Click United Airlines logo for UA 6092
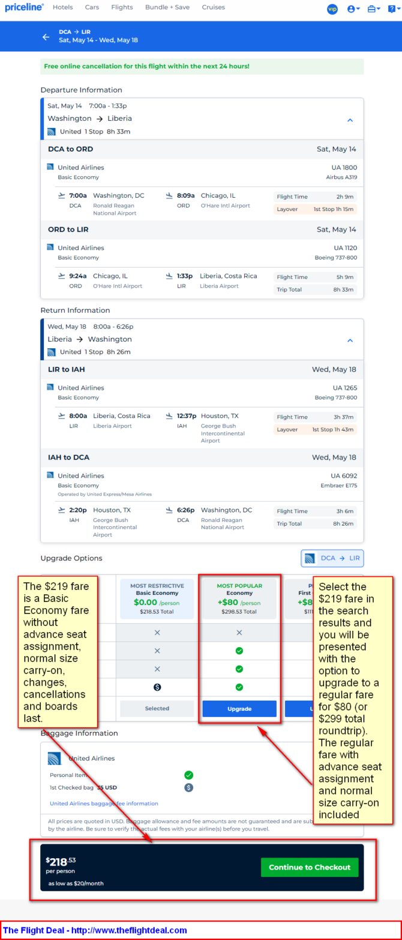Screen dimensions: 402x940 (x=50, y=475)
